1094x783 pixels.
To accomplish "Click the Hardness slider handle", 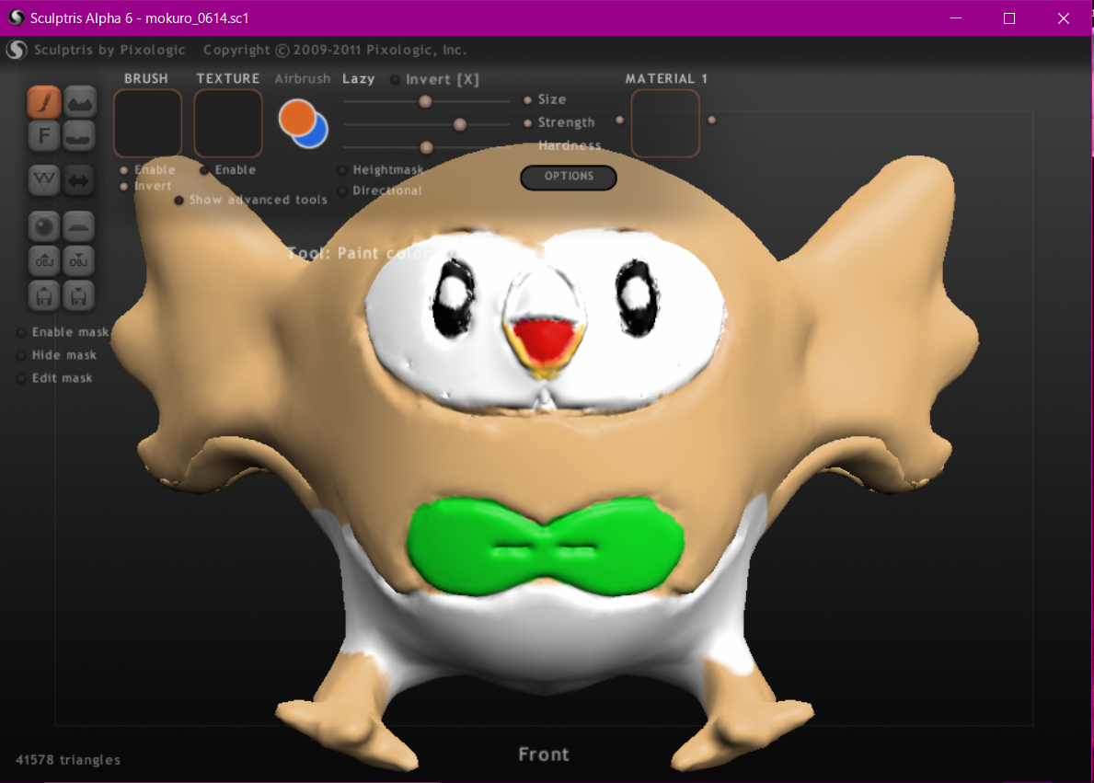I will pos(426,147).
